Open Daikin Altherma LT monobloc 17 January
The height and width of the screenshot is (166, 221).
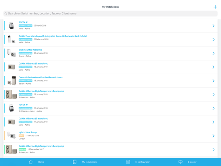(x=110, y=122)
